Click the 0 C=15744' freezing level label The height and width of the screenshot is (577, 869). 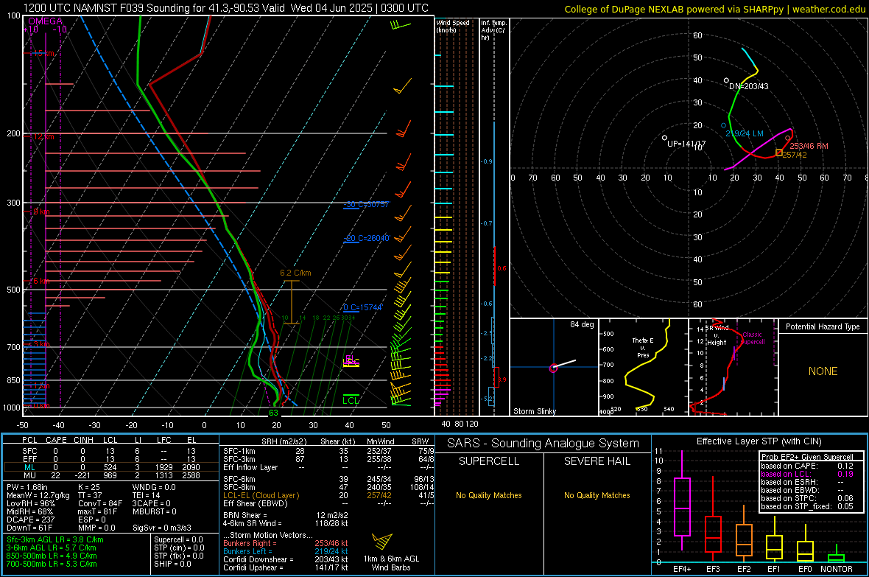pyautogui.click(x=363, y=307)
